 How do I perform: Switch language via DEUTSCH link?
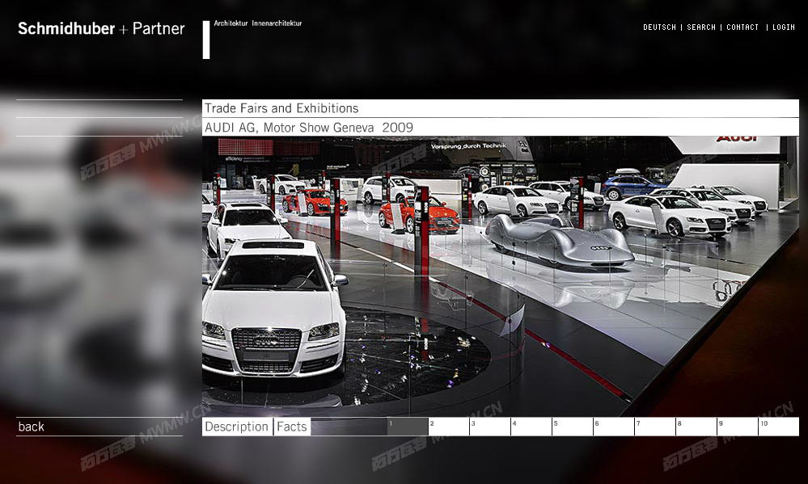[659, 27]
